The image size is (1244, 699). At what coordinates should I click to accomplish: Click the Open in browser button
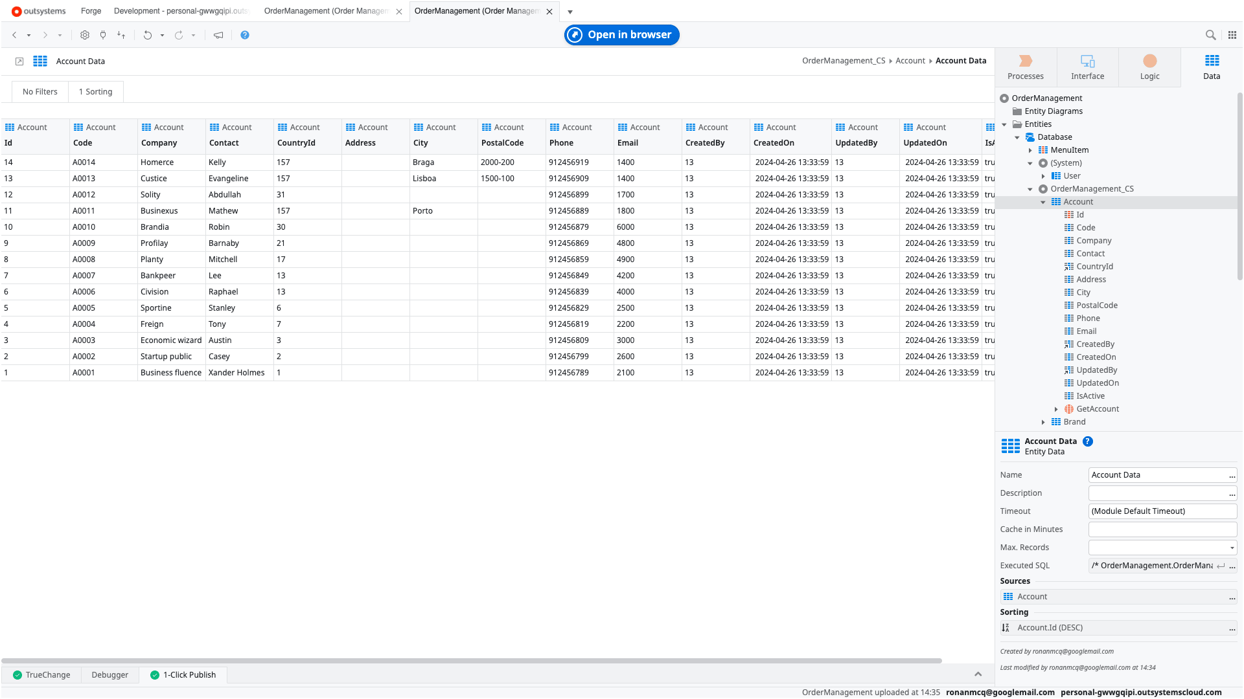622,35
